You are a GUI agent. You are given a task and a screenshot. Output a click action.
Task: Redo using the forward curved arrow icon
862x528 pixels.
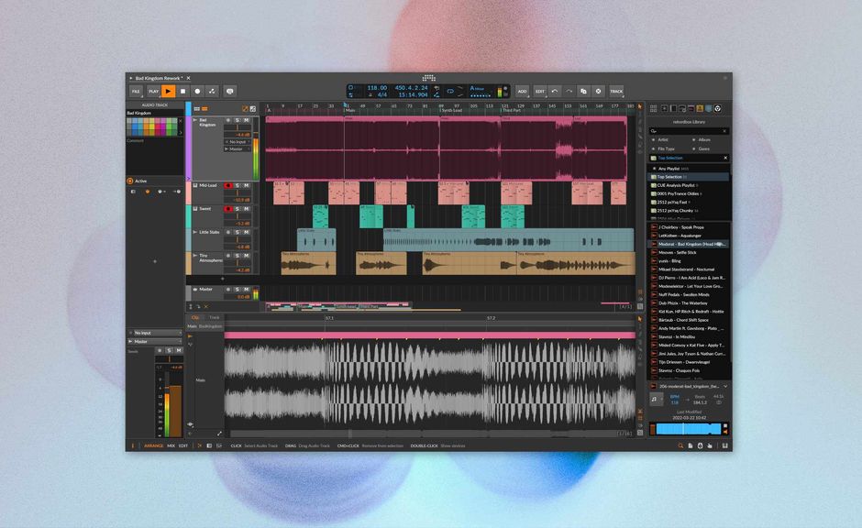click(569, 91)
